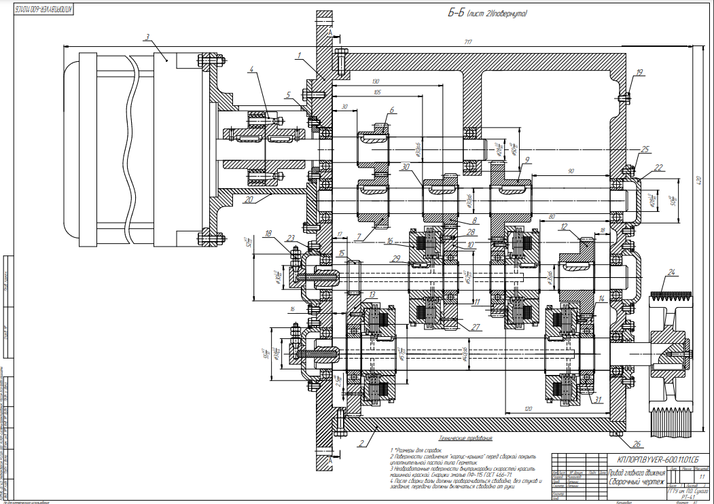Click title block text "Привод главного движения"
This screenshot has height=504, width=714.
(x=637, y=473)
